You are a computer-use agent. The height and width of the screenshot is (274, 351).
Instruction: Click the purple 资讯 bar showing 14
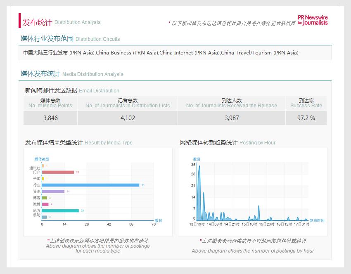tap(53, 191)
